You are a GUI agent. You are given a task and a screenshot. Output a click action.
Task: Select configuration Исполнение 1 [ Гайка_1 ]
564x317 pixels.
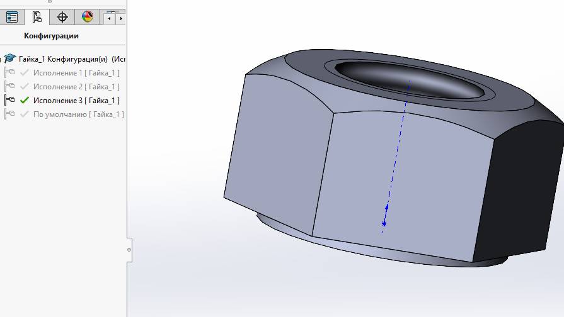coord(76,73)
